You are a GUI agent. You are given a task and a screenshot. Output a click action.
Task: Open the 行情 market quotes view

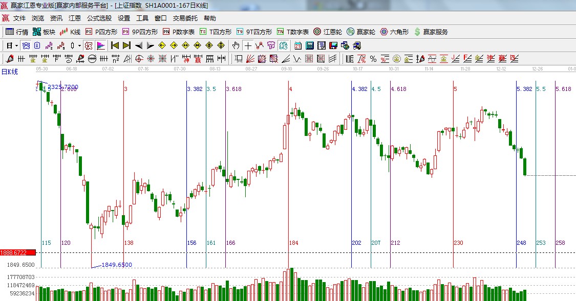[17, 32]
